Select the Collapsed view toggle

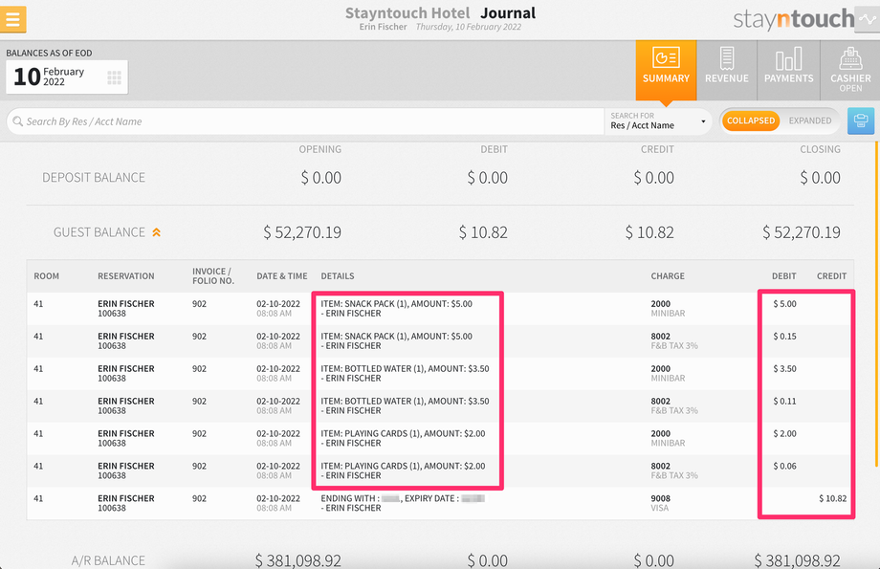tap(750, 120)
